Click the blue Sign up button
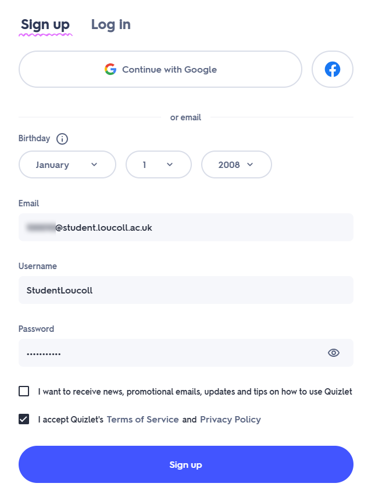The image size is (375, 494). [x=186, y=464]
